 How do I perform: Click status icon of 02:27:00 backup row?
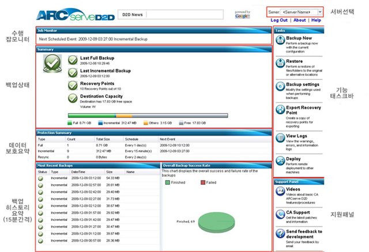pyautogui.click(x=40, y=199)
